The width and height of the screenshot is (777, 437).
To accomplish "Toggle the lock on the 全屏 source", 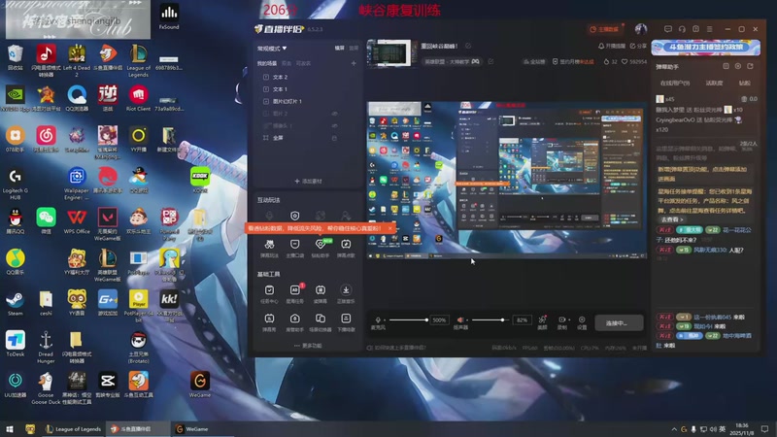I will tap(334, 138).
